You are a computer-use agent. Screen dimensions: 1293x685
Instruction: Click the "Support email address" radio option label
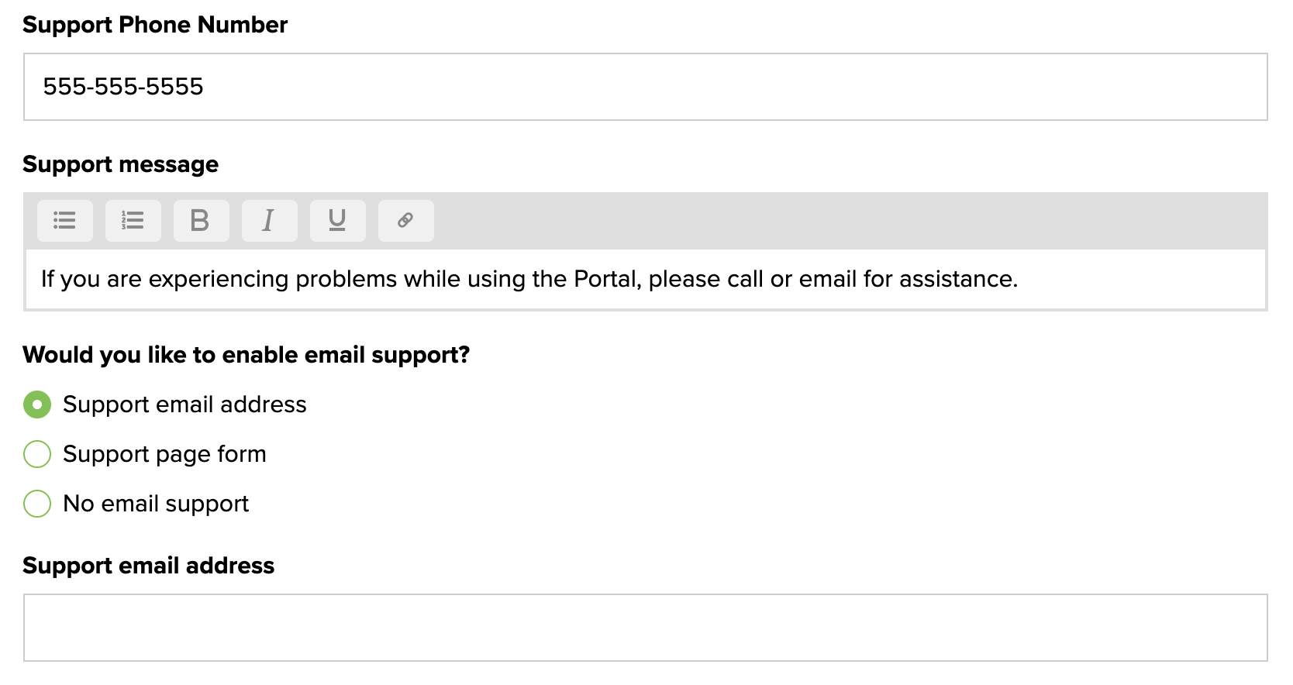point(184,404)
